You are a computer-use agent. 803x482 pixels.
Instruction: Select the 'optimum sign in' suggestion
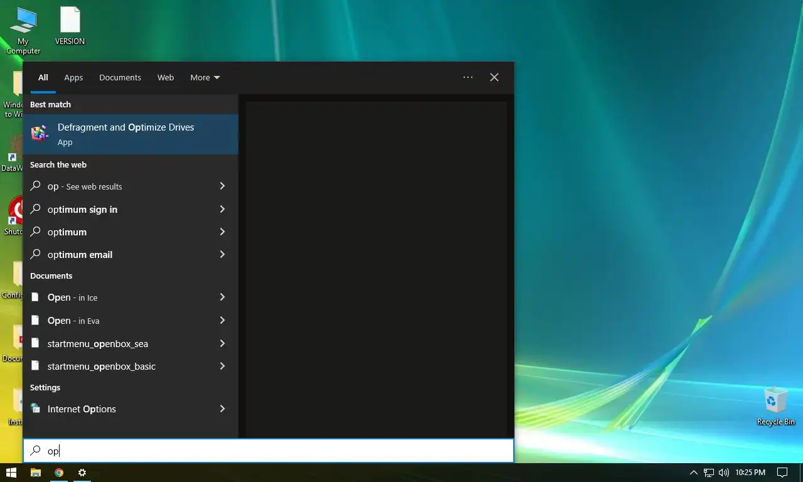point(130,209)
